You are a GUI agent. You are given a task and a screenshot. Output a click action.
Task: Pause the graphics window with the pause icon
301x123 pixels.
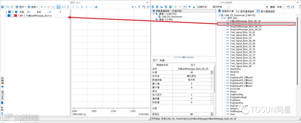coord(2,7)
